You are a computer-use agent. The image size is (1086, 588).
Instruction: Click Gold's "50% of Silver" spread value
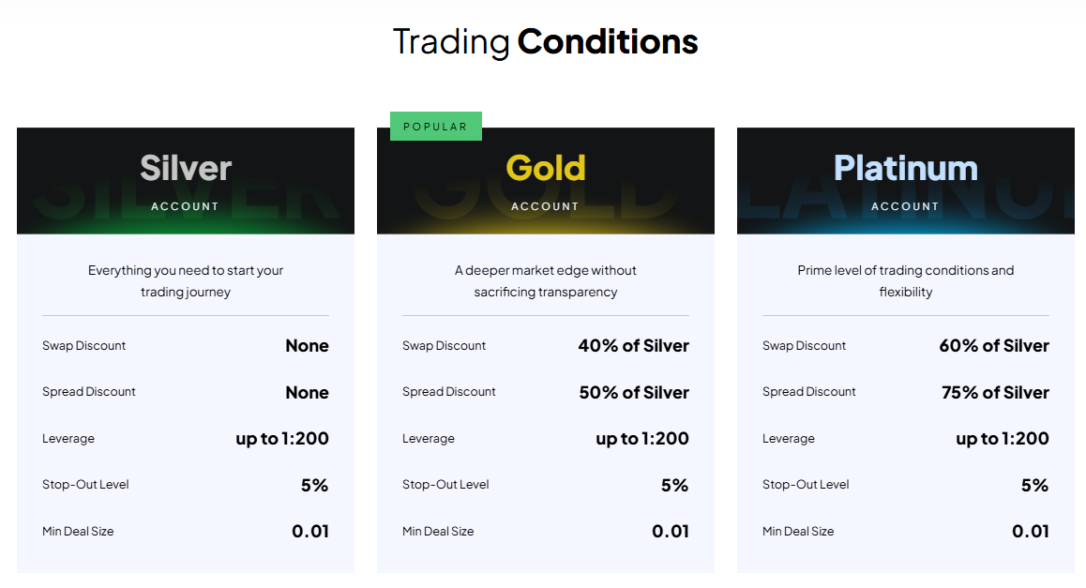[x=634, y=392]
